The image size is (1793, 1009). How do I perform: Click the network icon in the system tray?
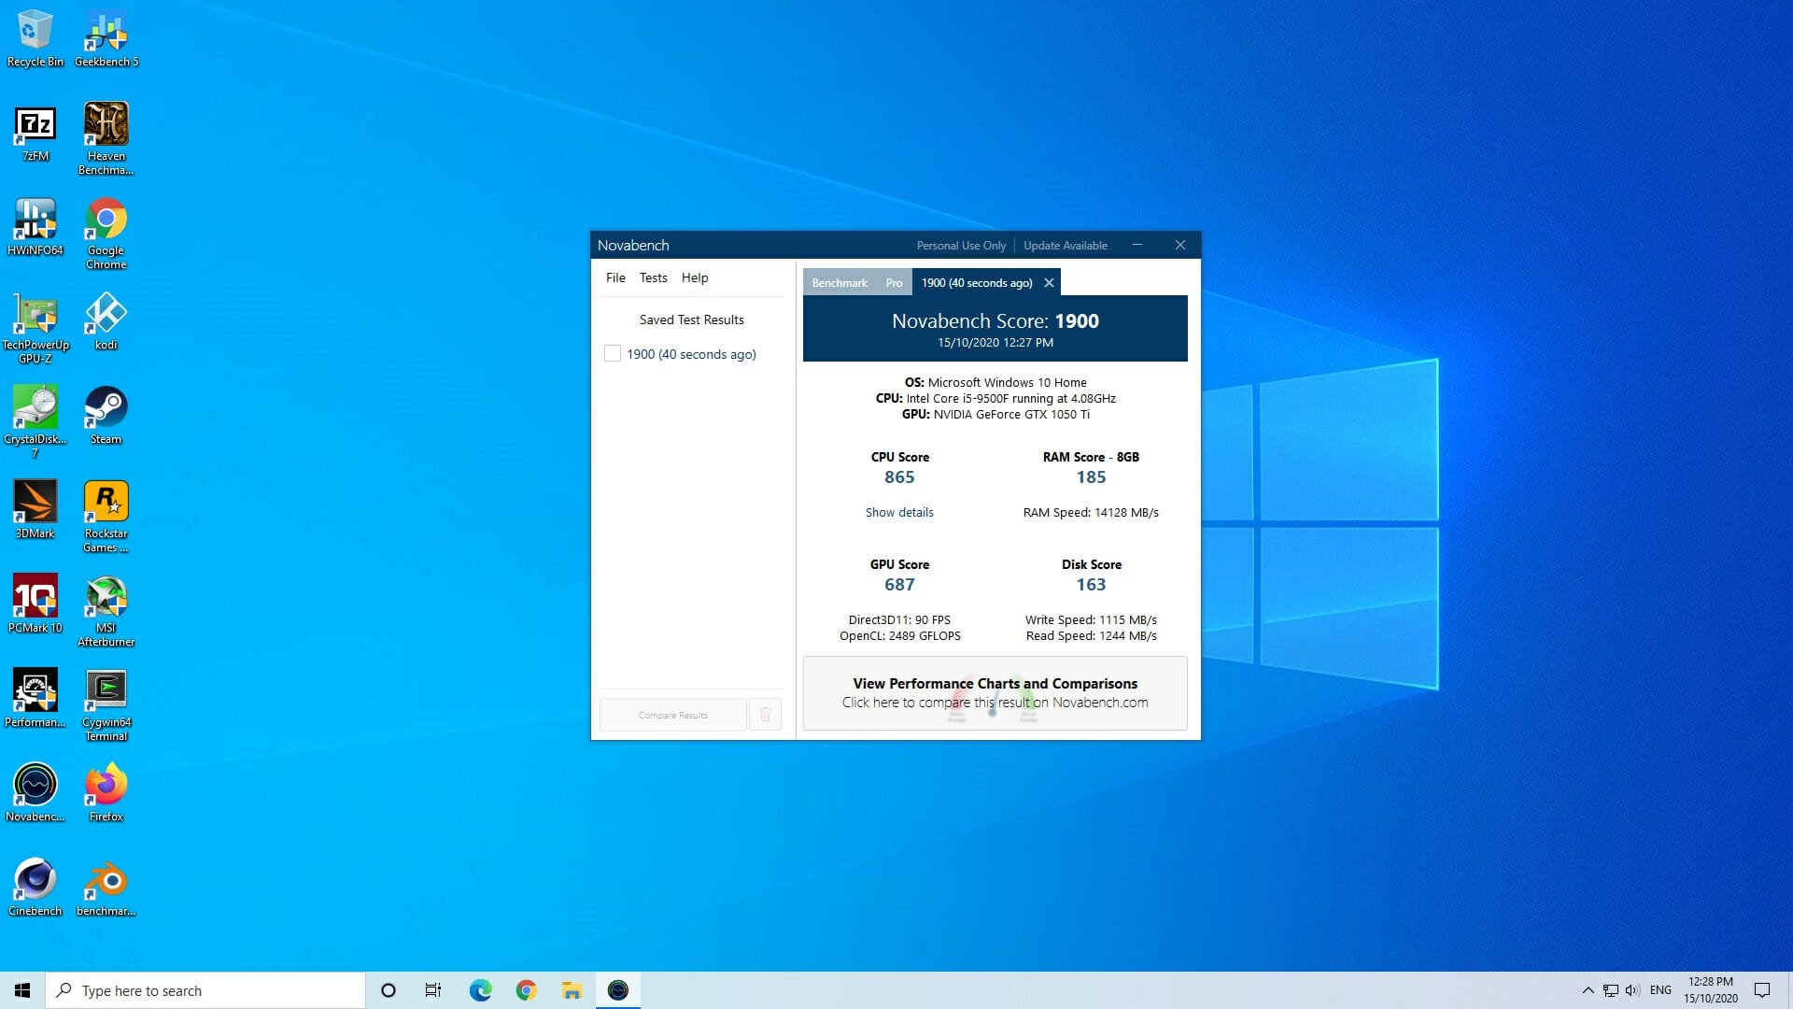(x=1611, y=990)
